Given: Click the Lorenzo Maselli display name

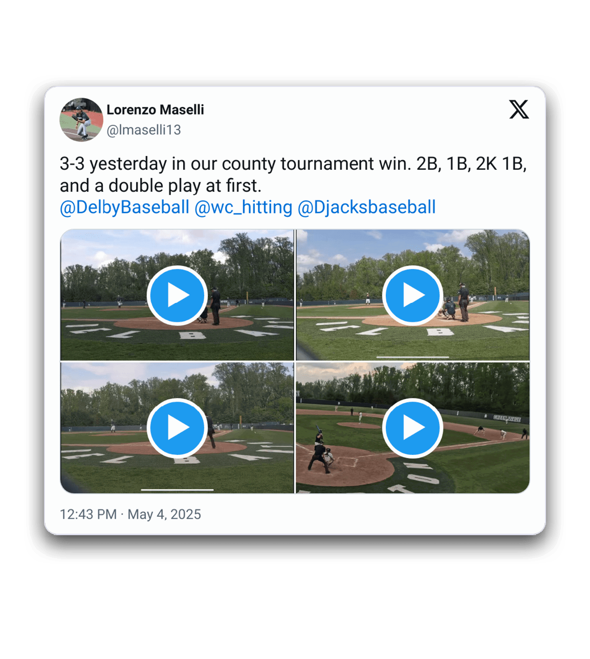Looking at the screenshot, I should 155,109.
